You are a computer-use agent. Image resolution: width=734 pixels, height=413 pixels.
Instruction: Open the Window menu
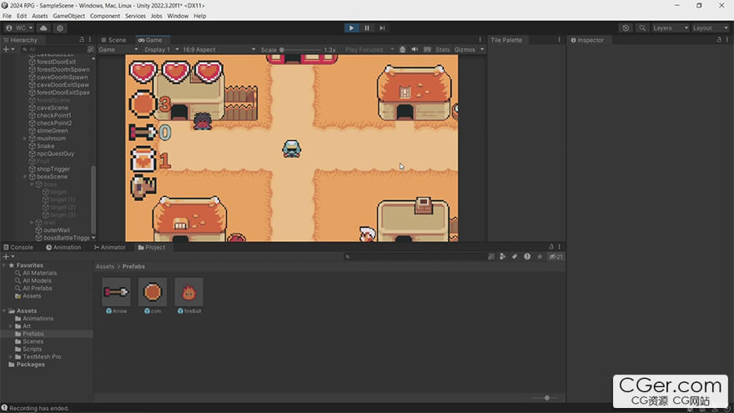pyautogui.click(x=178, y=16)
